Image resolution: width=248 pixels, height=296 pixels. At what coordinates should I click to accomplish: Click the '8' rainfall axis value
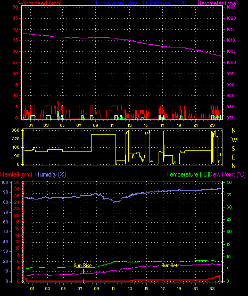(18, 255)
